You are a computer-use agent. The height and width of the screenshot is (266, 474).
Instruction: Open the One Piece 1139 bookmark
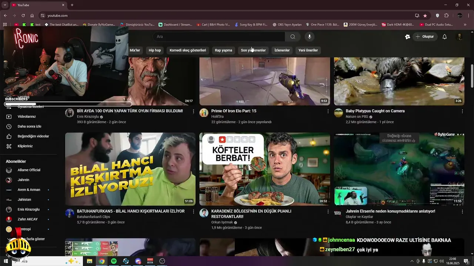(x=322, y=24)
